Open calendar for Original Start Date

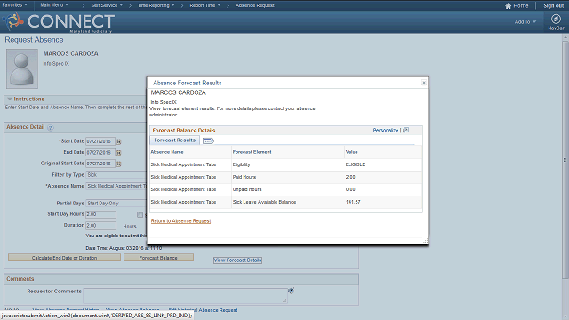(x=118, y=164)
